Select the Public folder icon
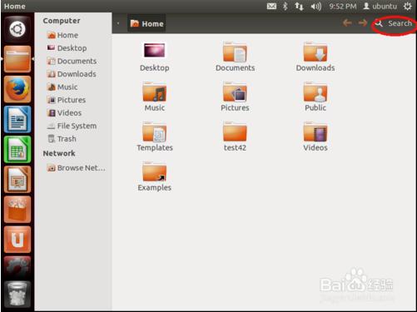 (315, 97)
